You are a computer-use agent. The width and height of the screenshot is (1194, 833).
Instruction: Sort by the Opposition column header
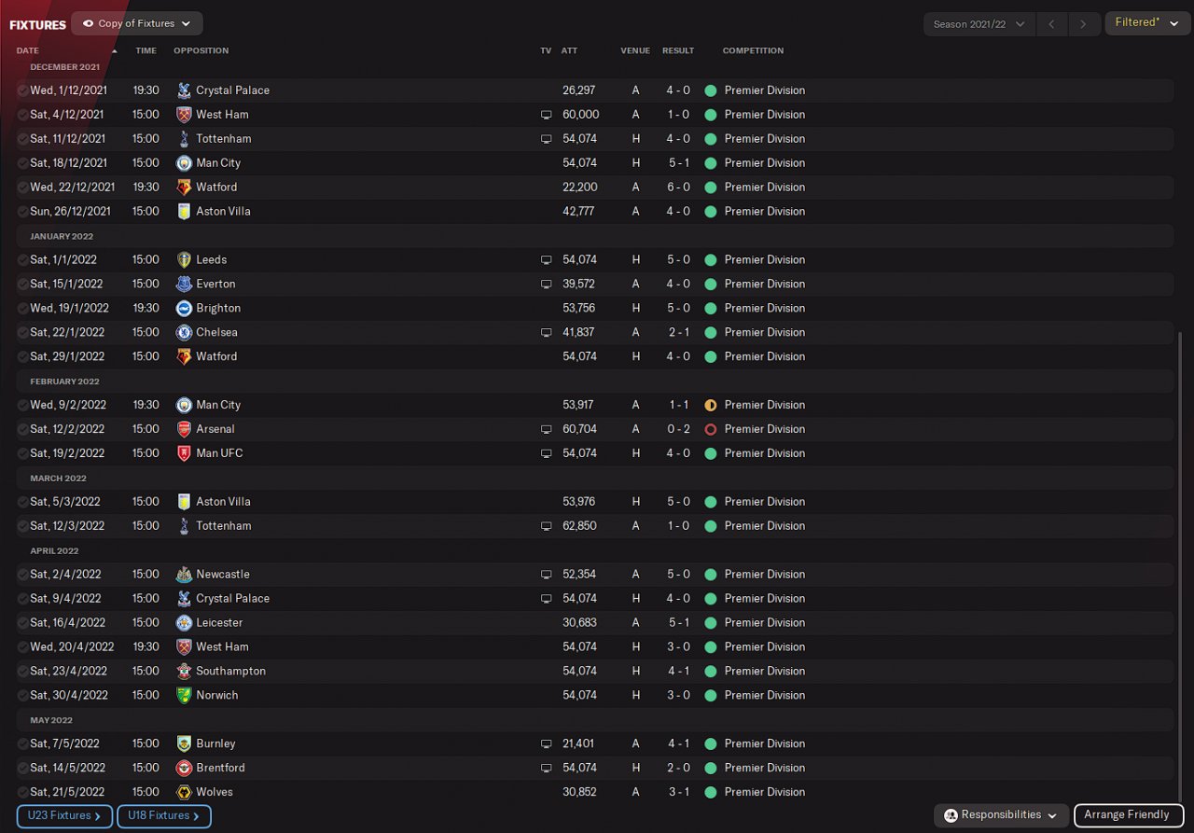tap(201, 51)
